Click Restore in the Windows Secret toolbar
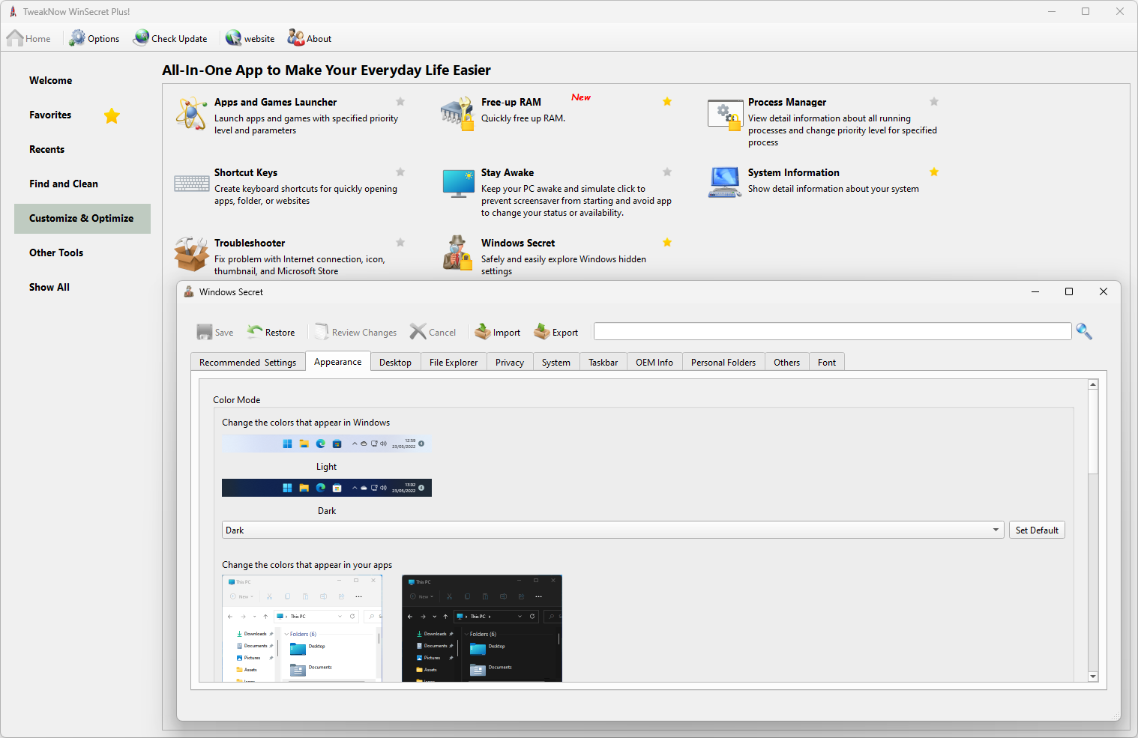 point(271,333)
